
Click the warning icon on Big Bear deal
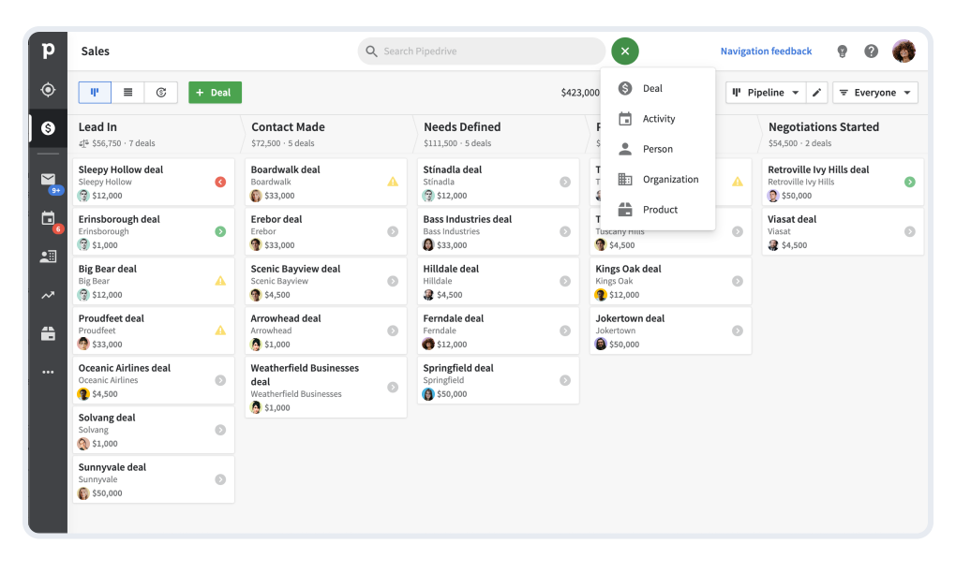[x=220, y=281]
